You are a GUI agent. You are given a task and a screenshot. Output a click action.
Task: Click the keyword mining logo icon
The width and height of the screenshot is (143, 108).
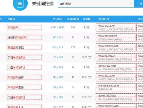tap(20, 4)
